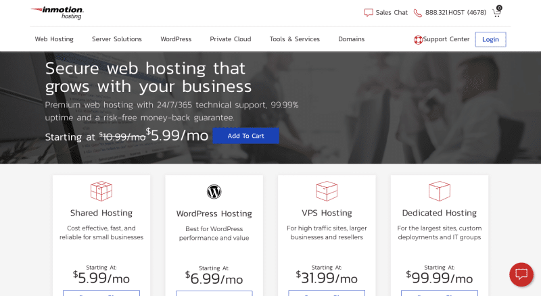
Task: Click the $6.99/mo WordPress Hosting price
Action: click(x=214, y=278)
